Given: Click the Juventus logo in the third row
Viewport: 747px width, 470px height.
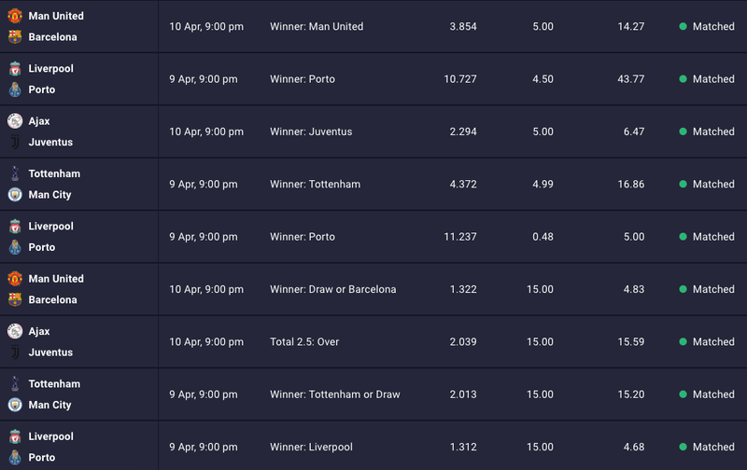Looking at the screenshot, I should tap(15, 142).
